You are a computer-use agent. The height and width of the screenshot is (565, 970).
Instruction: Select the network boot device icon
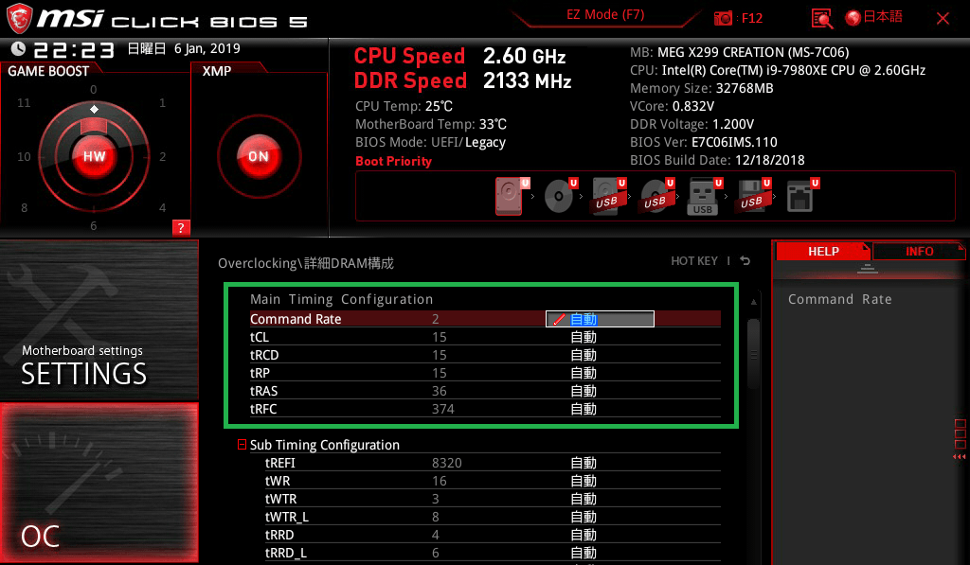801,196
